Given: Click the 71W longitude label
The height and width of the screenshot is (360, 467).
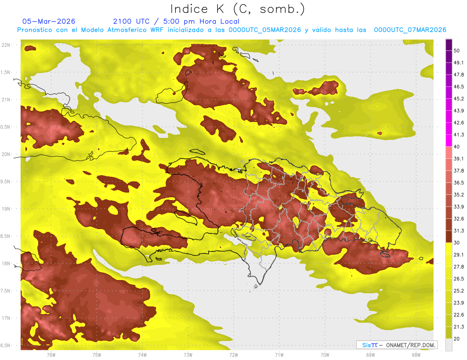Looking at the screenshot, I should [279, 355].
